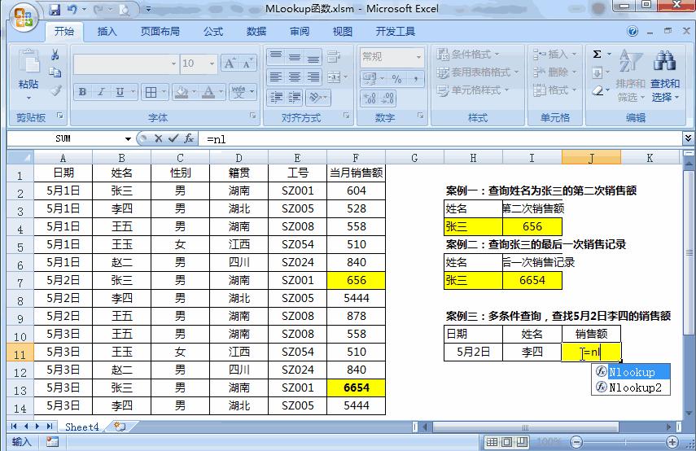The image size is (696, 451).
Task: Switch to the Formulas (公式) tab
Action: (213, 32)
